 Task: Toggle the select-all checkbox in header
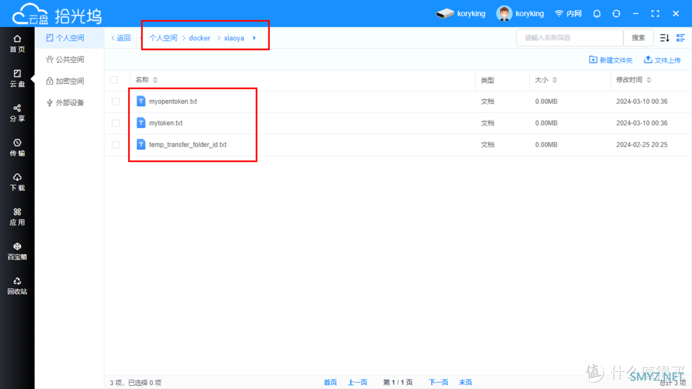point(113,80)
